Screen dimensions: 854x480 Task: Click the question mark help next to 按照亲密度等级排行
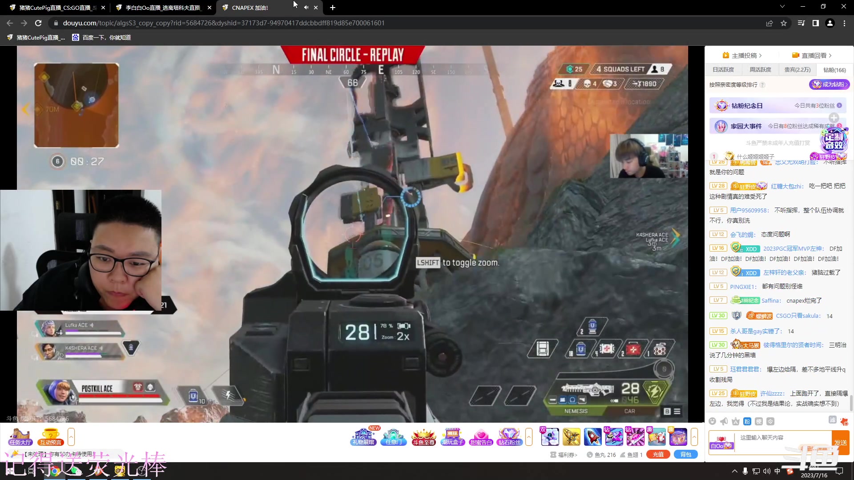coord(762,85)
